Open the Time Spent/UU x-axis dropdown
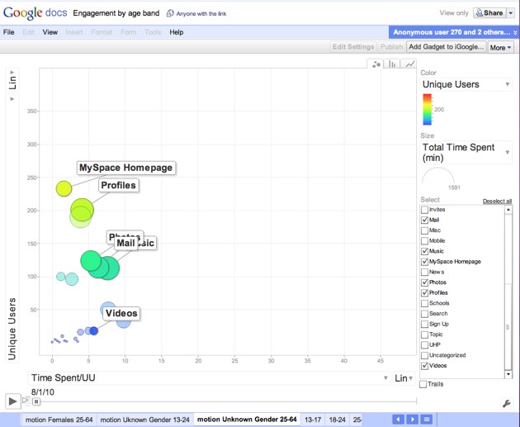The width and height of the screenshot is (520, 427). pyautogui.click(x=209, y=378)
